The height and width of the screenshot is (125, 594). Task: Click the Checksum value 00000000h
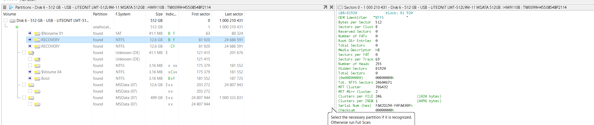[x=385, y=110]
